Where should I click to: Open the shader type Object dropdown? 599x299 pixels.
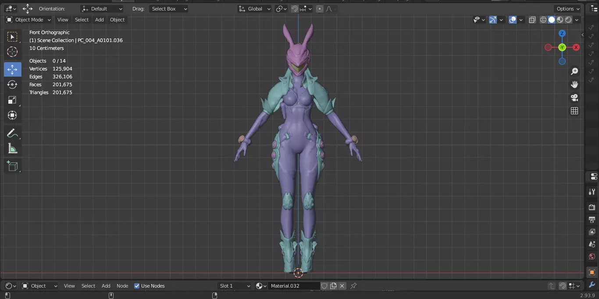click(x=40, y=286)
